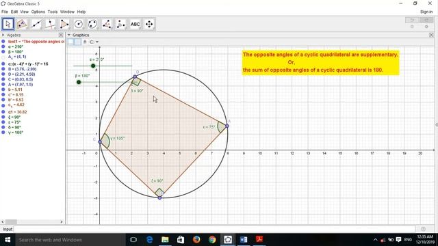Open the File menu
Screen dimensions: 438x246
pos(5,12)
